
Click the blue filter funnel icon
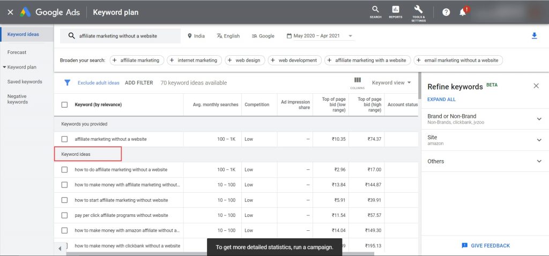pos(67,83)
